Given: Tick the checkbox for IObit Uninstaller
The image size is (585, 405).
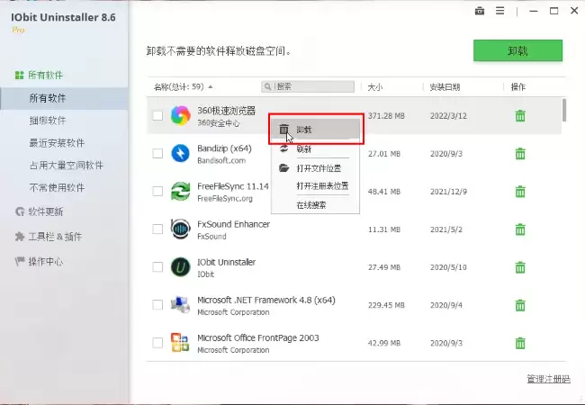Looking at the screenshot, I should tap(157, 267).
